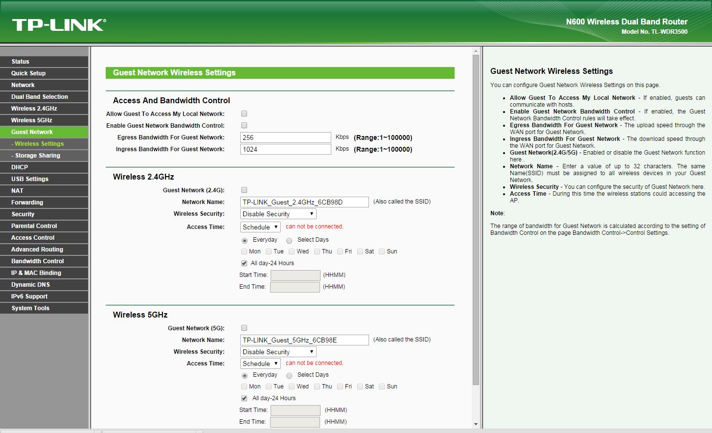Screen dimensions: 712x433
Task: Check Thu under Wireless 2.4GHz
Action: 317,251
